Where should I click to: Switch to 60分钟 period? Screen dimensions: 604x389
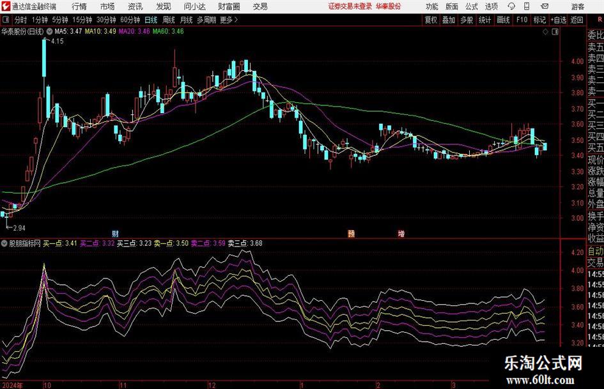pyautogui.click(x=130, y=20)
